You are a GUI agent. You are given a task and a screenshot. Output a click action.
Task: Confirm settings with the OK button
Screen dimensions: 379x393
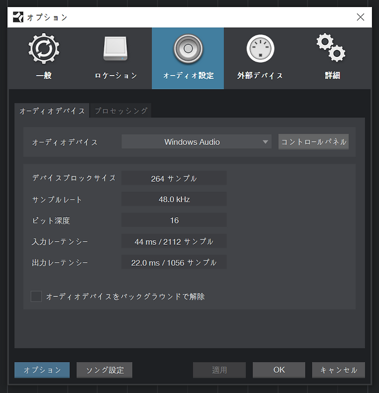click(279, 370)
